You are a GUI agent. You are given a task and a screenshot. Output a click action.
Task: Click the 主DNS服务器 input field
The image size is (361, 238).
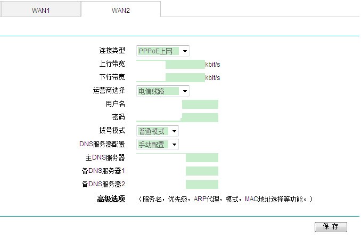pyautogui.click(x=177, y=157)
